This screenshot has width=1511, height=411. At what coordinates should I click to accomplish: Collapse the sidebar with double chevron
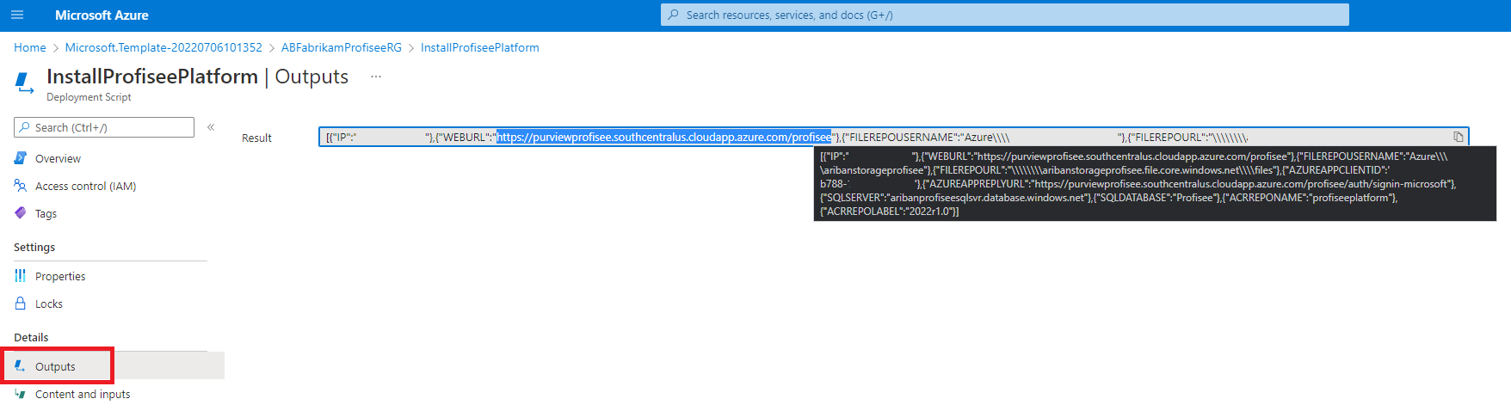click(211, 127)
